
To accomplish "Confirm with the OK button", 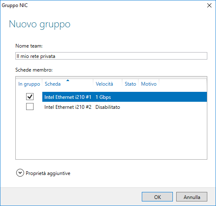I will pyautogui.click(x=157, y=197).
